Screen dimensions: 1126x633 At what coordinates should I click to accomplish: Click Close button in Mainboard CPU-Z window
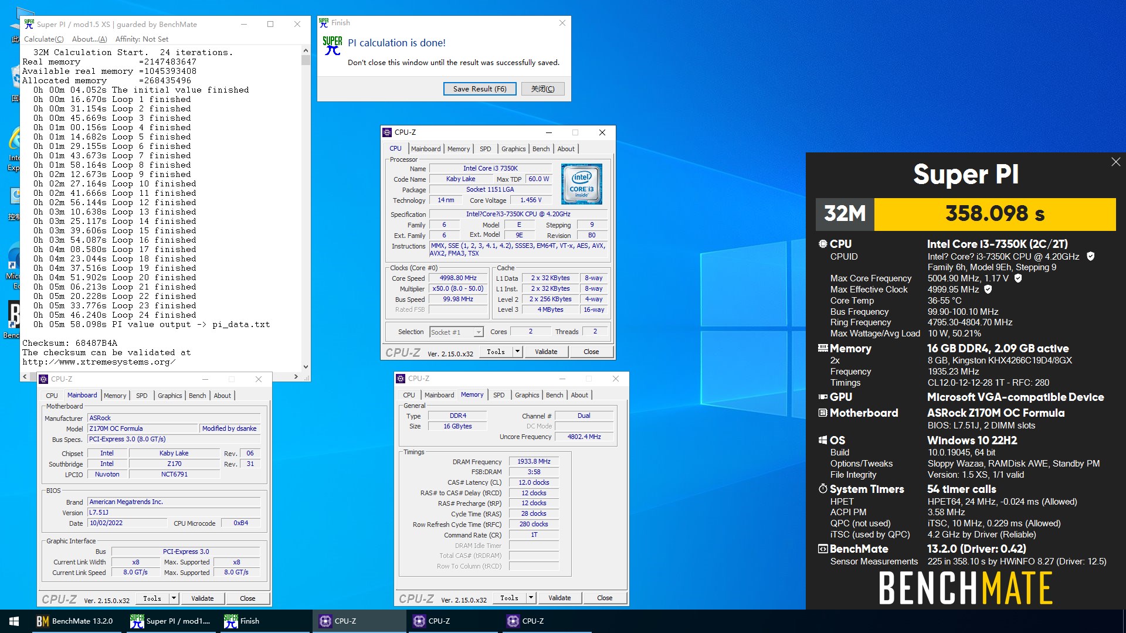[247, 598]
